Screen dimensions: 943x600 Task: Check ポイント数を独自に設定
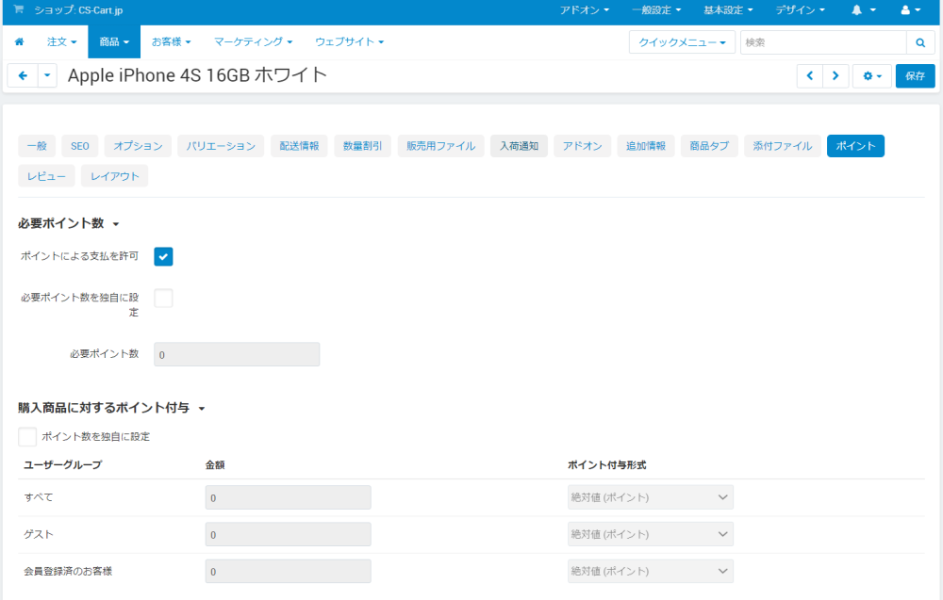[x=27, y=437]
